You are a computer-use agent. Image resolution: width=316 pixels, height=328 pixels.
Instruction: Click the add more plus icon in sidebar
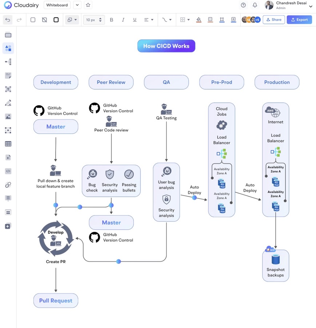click(8, 226)
